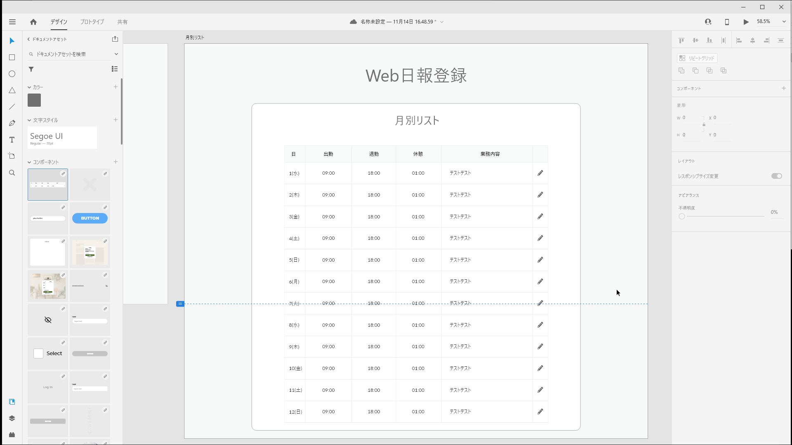Click the export assets icon
The height and width of the screenshot is (445, 792).
point(115,39)
